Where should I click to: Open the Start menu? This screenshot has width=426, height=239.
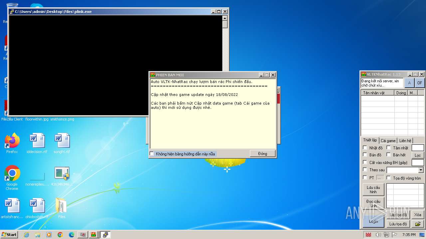9,235
